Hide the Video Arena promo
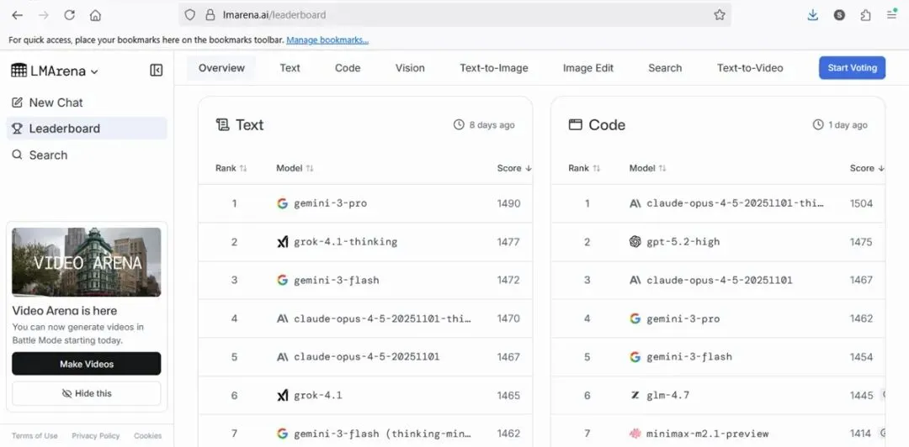The width and height of the screenshot is (909, 447). 87,393
